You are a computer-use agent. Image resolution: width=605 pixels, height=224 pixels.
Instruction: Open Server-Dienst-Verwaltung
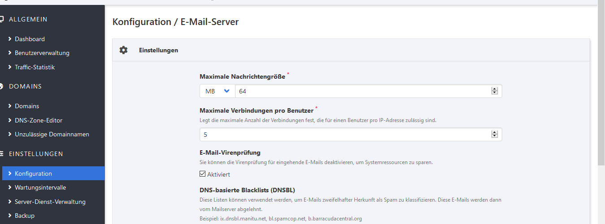point(50,202)
